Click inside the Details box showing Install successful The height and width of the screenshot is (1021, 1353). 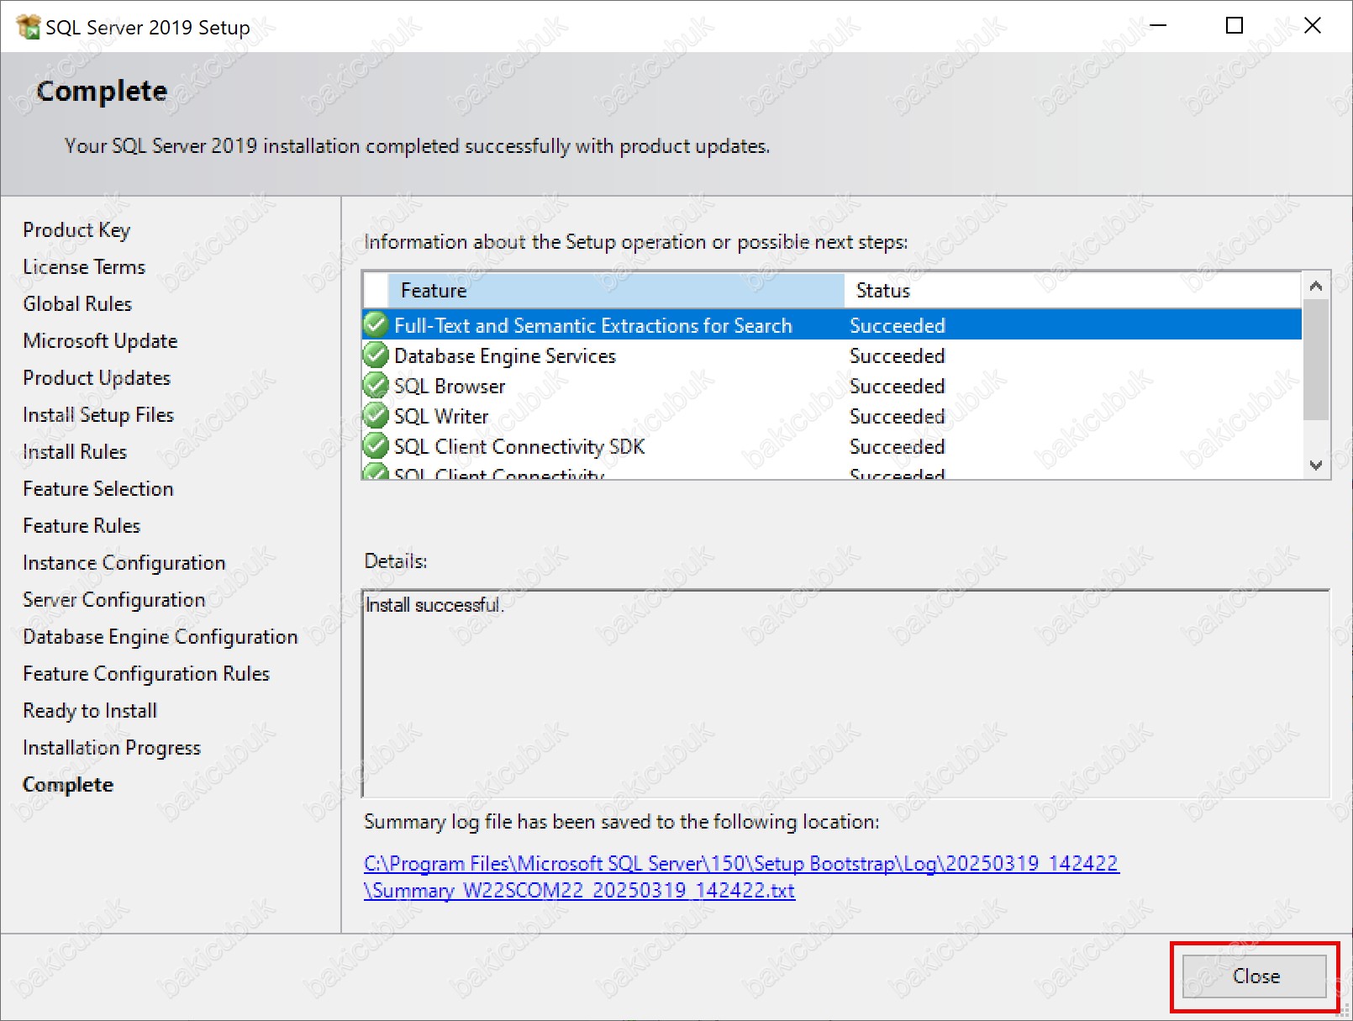click(x=845, y=693)
